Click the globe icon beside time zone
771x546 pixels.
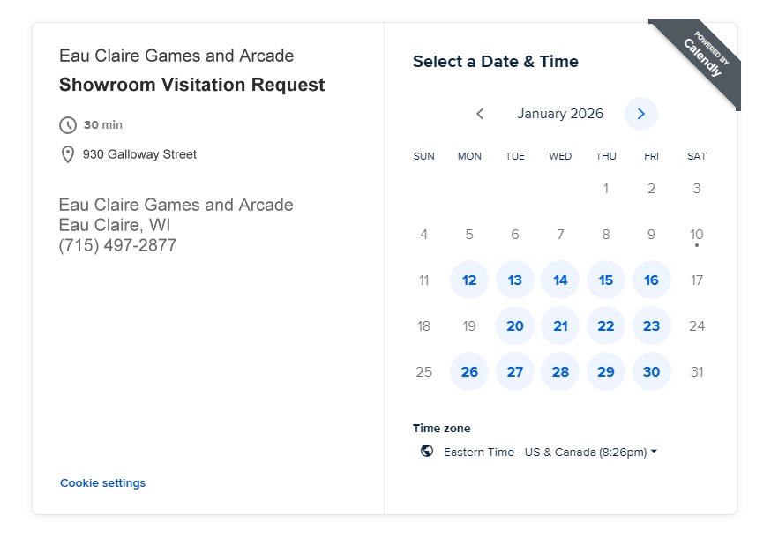[427, 451]
